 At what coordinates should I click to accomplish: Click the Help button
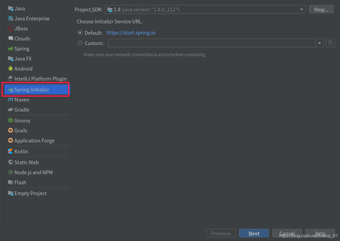coord(320,233)
